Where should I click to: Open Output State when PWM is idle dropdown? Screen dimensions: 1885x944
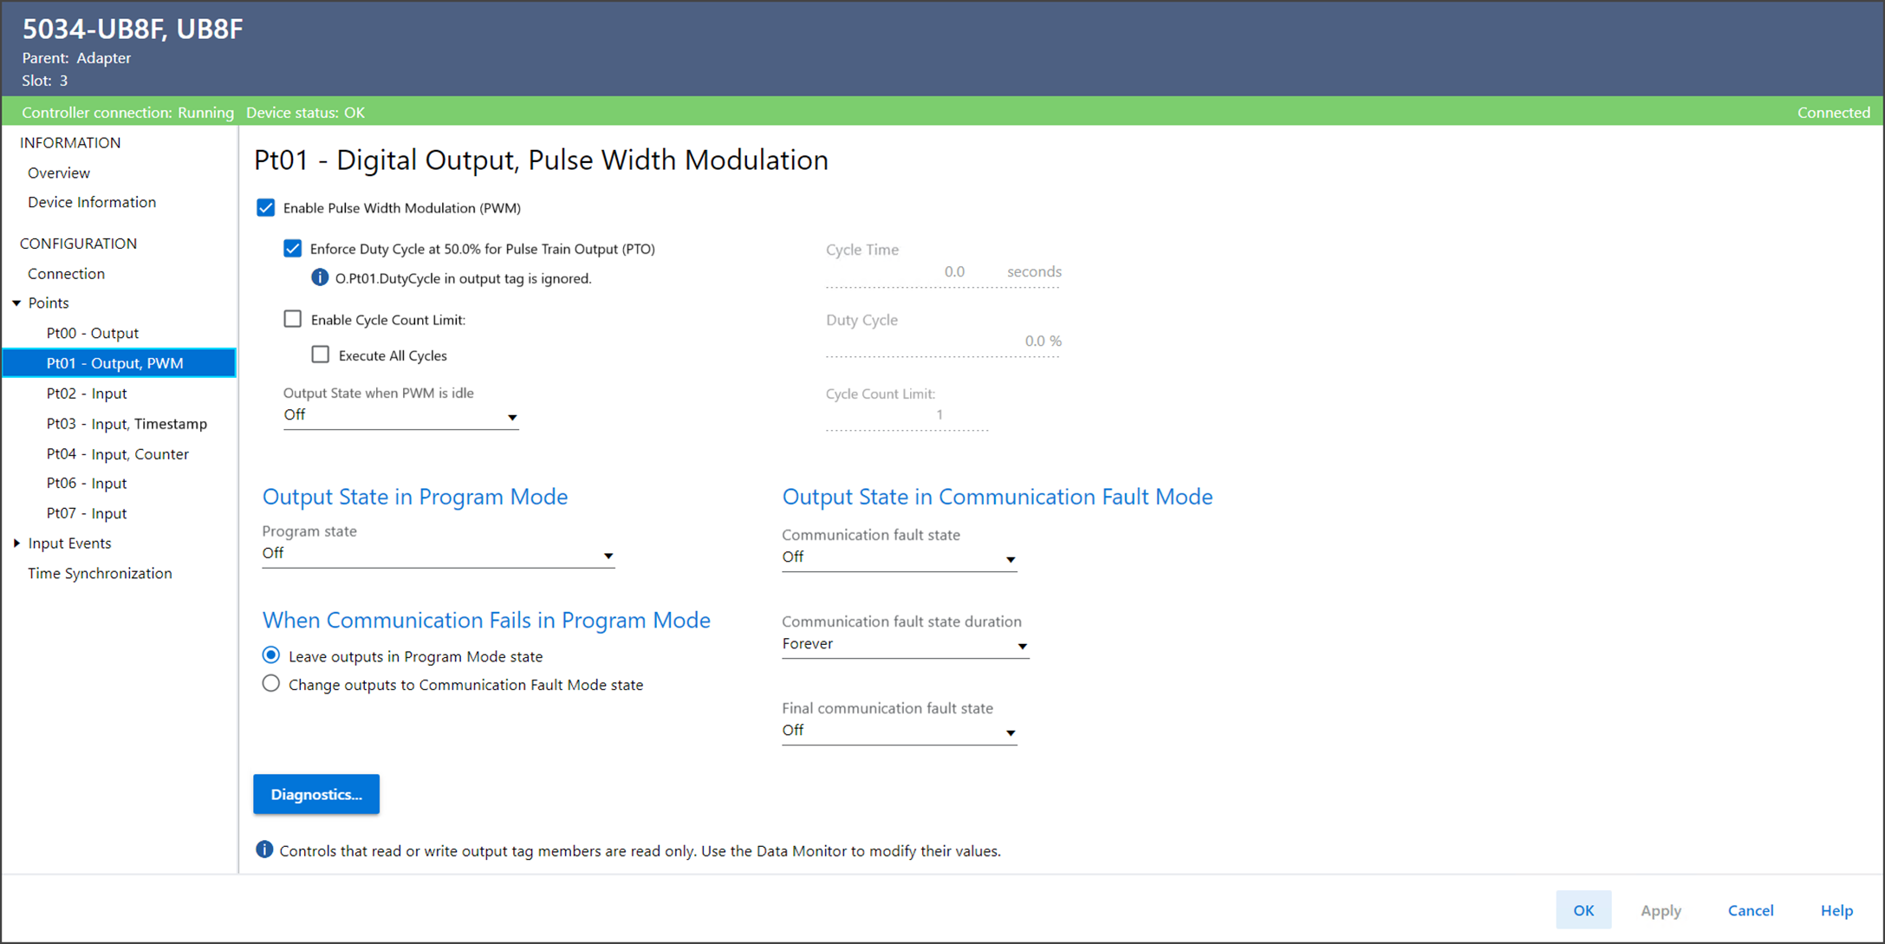[x=400, y=415]
